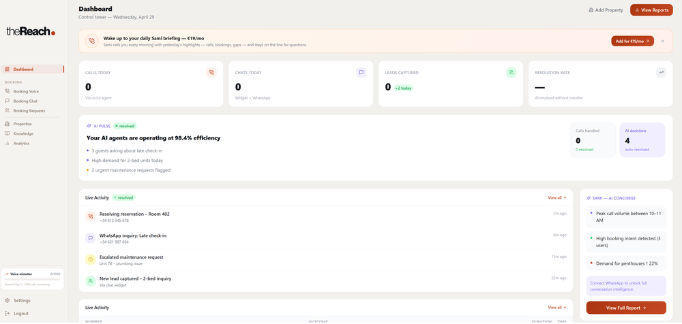The image size is (682, 324).
Task: Log out of the account
Action: coord(21,314)
